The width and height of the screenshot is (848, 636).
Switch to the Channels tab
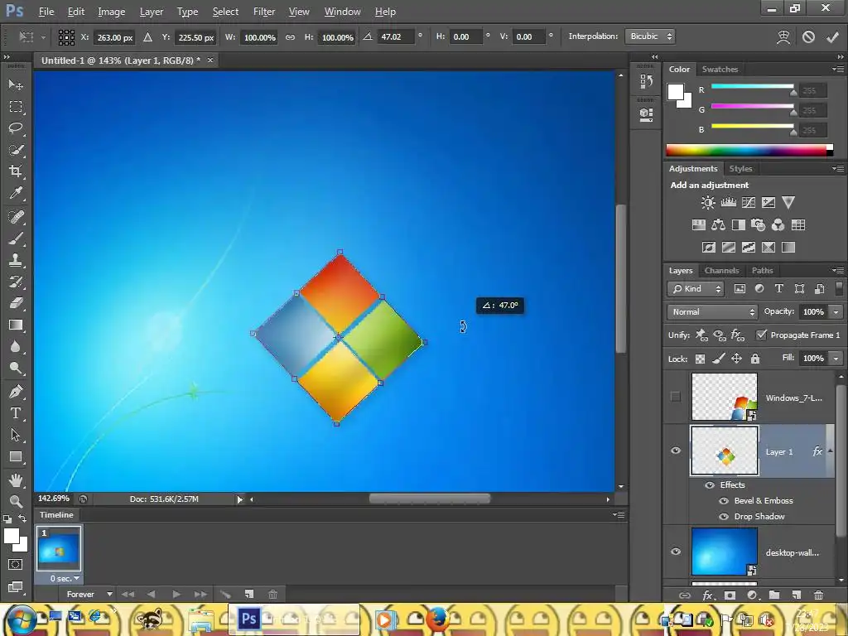click(x=721, y=271)
